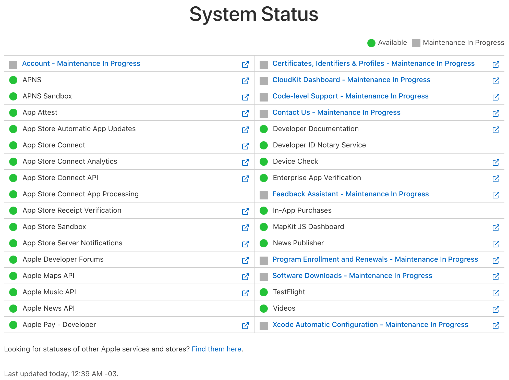Click external link icon beside App Attest
Screen dimensions: 509x380
click(x=245, y=113)
